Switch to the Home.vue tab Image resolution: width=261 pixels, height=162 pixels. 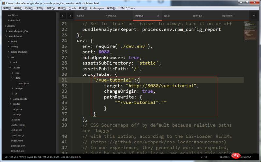click(x=111, y=16)
